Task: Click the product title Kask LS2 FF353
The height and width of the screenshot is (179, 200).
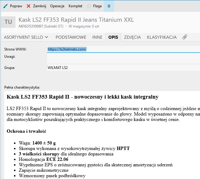Action: [76, 20]
